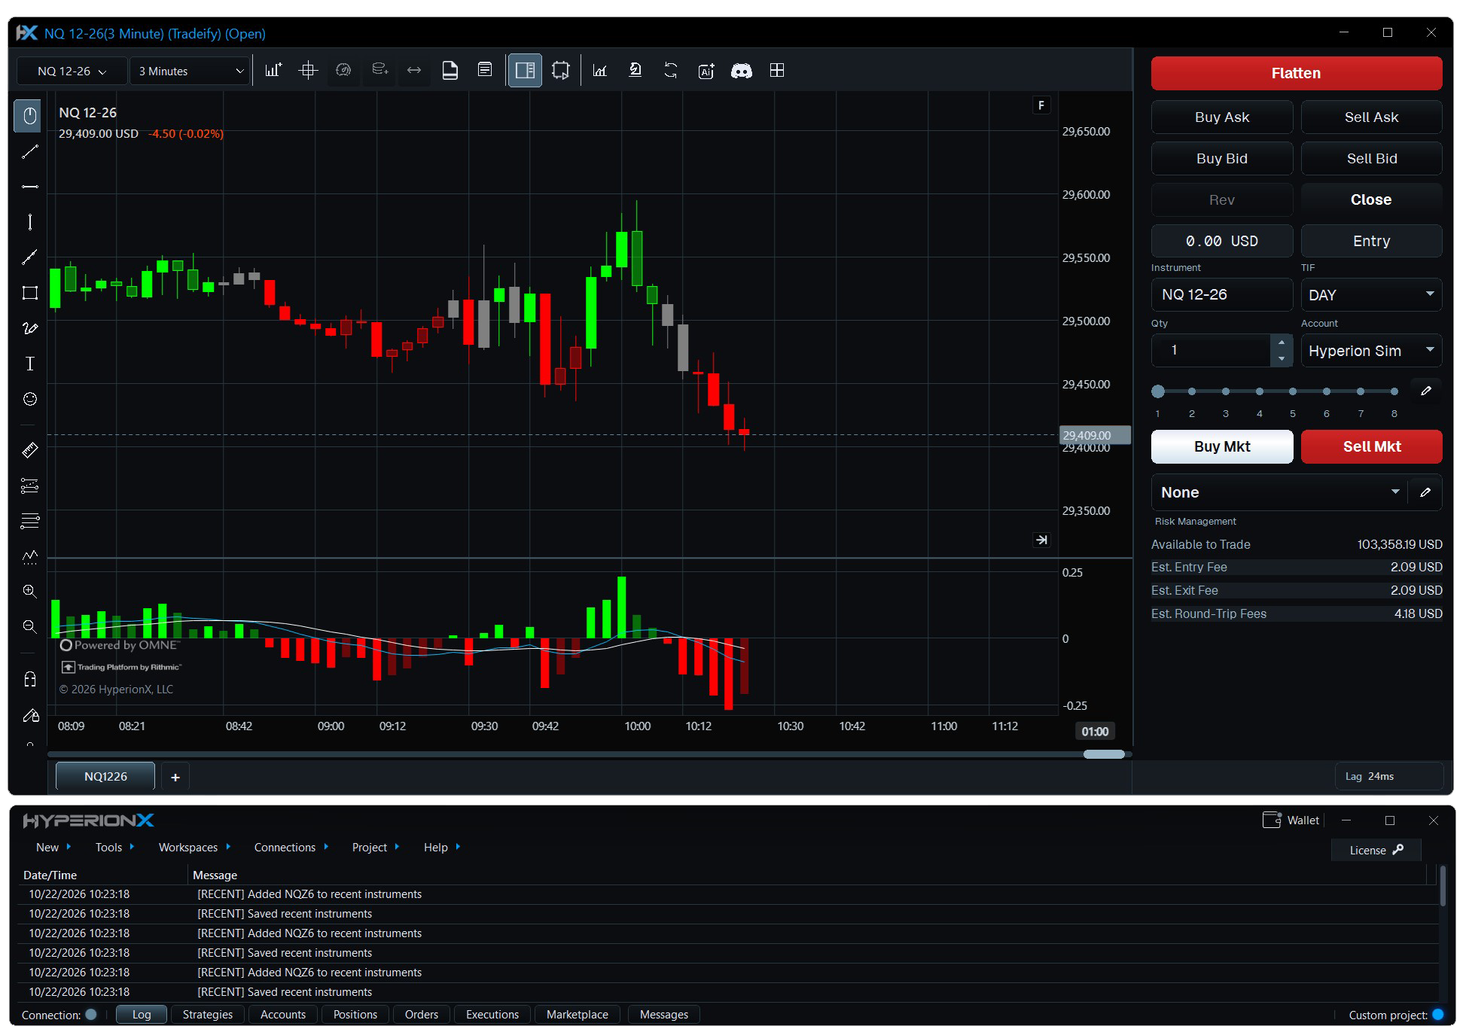Toggle the order entry side panel
Viewport: 1466px width, 1029px height.
[x=525, y=71]
